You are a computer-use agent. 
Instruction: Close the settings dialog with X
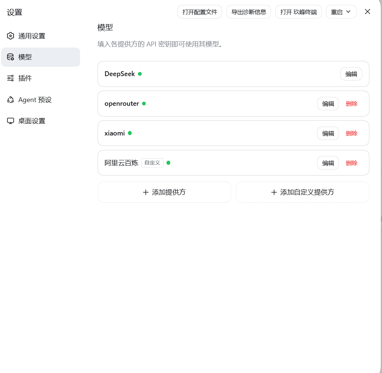pos(368,12)
